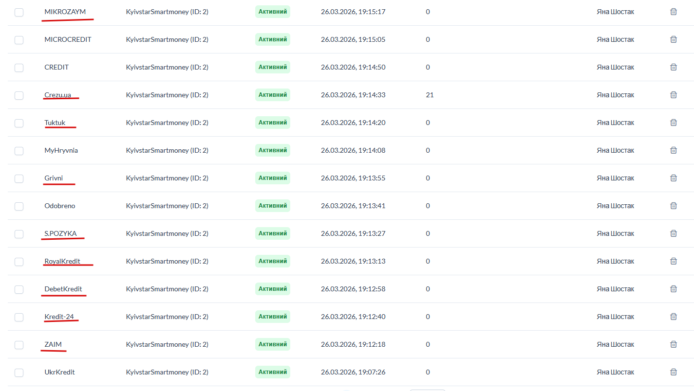Viewport: 694px width, 391px height.
Task: Check the S.POZYKA row checkbox
Action: tap(19, 234)
